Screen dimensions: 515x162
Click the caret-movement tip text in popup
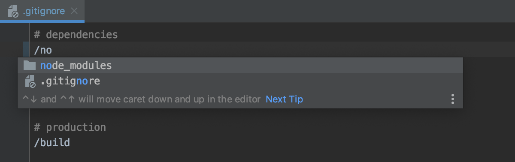[x=142, y=99]
